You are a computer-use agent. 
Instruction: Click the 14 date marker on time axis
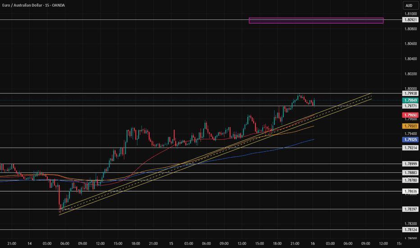29,243
